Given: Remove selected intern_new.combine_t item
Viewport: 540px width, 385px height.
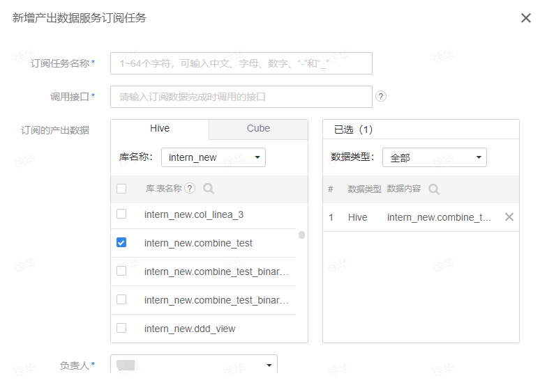Looking at the screenshot, I should (x=509, y=217).
